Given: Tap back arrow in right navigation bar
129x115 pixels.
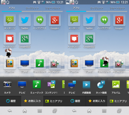Looking at the screenshot, I should (x=74, y=111).
